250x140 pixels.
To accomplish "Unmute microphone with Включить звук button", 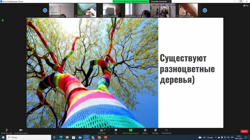I will [x=7, y=131].
